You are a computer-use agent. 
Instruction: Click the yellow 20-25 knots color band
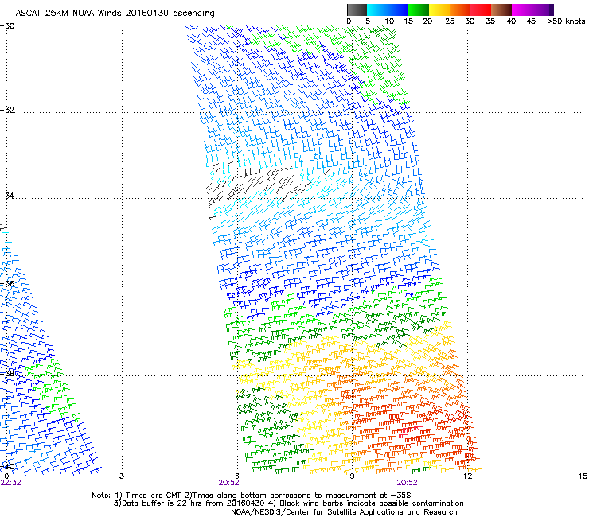click(x=439, y=10)
